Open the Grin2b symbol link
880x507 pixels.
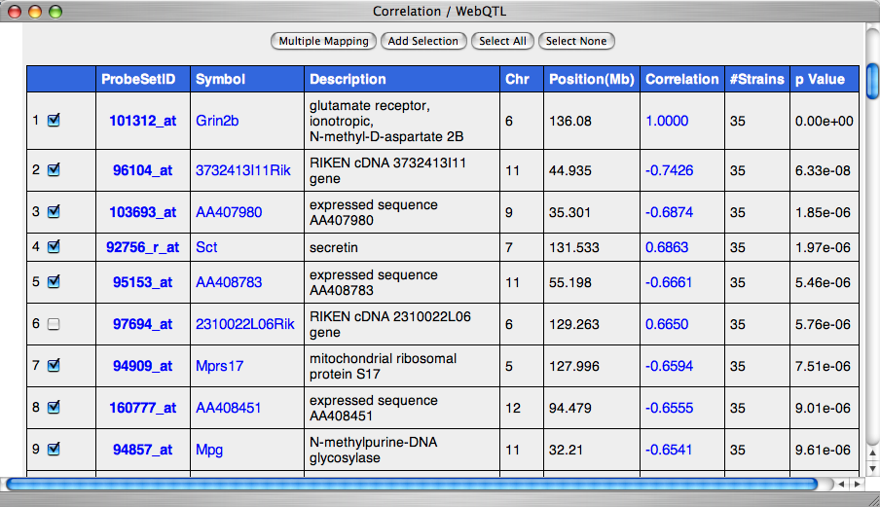(x=217, y=122)
